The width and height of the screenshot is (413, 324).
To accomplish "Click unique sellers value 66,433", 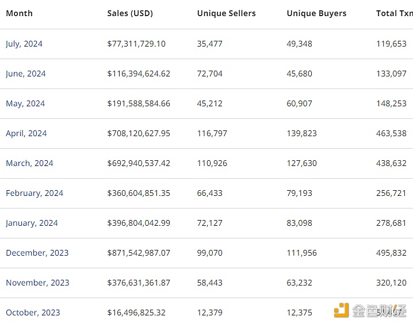I will pyautogui.click(x=210, y=193).
